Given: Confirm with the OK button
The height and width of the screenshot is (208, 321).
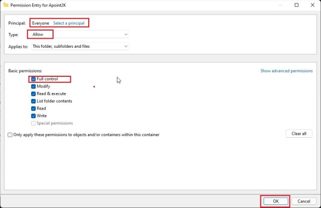Looking at the screenshot, I should (276, 201).
